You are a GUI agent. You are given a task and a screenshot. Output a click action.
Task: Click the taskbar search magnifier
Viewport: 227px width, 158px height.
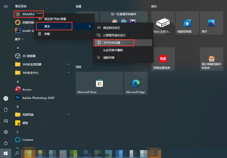17,153
